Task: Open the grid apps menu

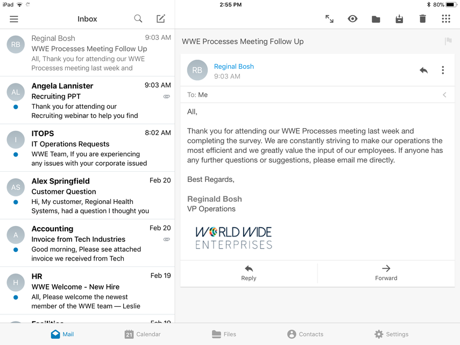Action: pos(446,19)
